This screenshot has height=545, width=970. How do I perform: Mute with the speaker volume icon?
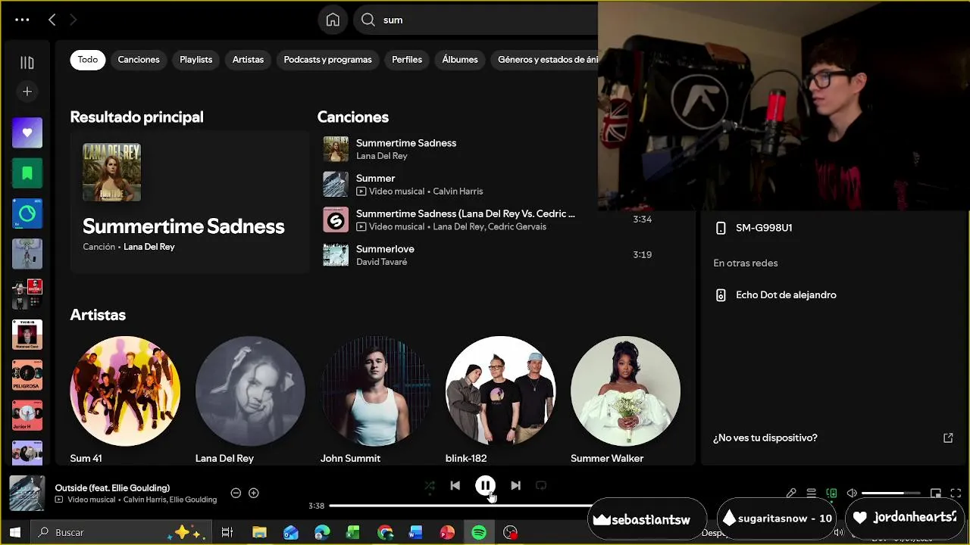pyautogui.click(x=852, y=493)
